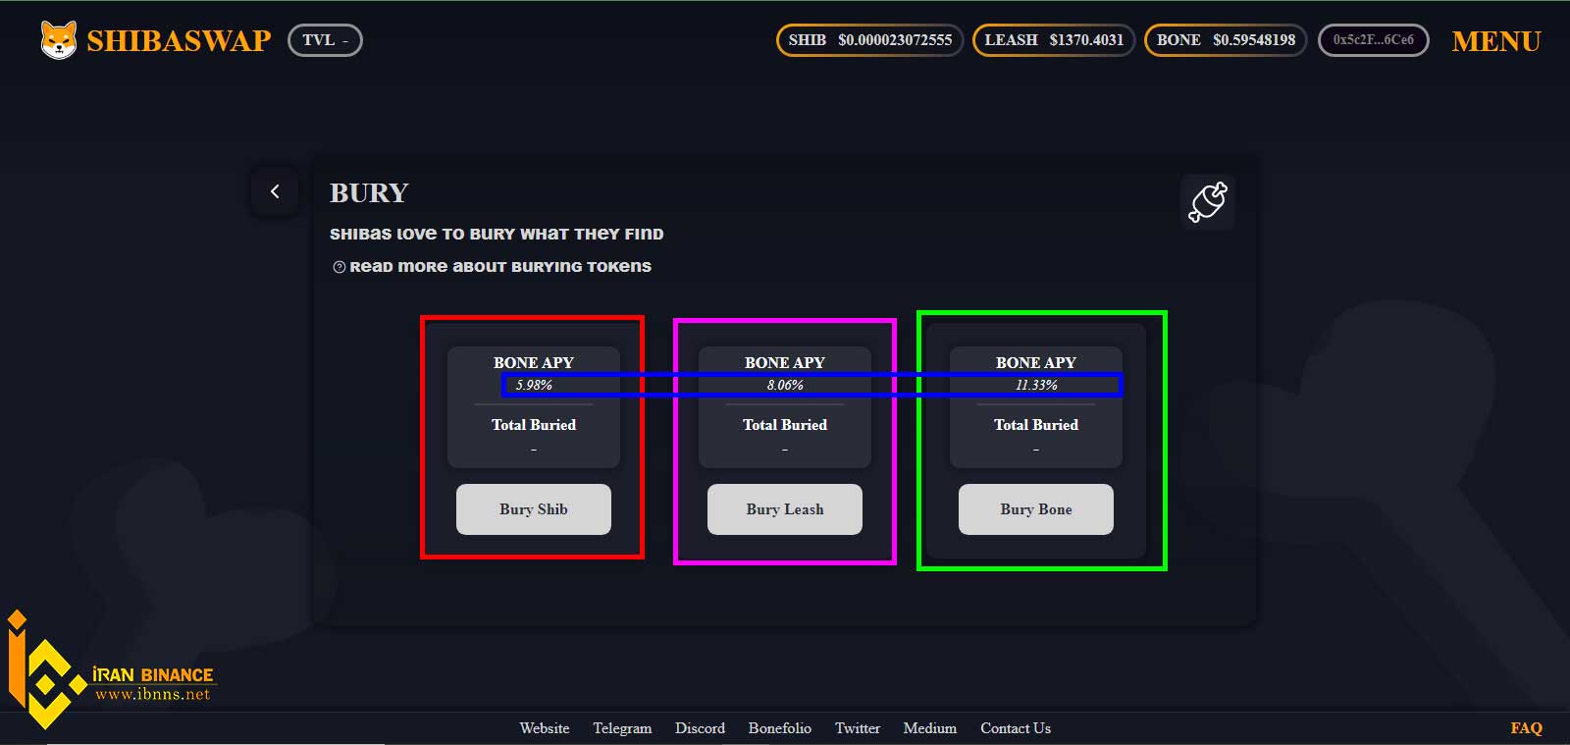Click the Shibas Love To Bury subtitle
Screen dimensions: 1570x745
[497, 234]
